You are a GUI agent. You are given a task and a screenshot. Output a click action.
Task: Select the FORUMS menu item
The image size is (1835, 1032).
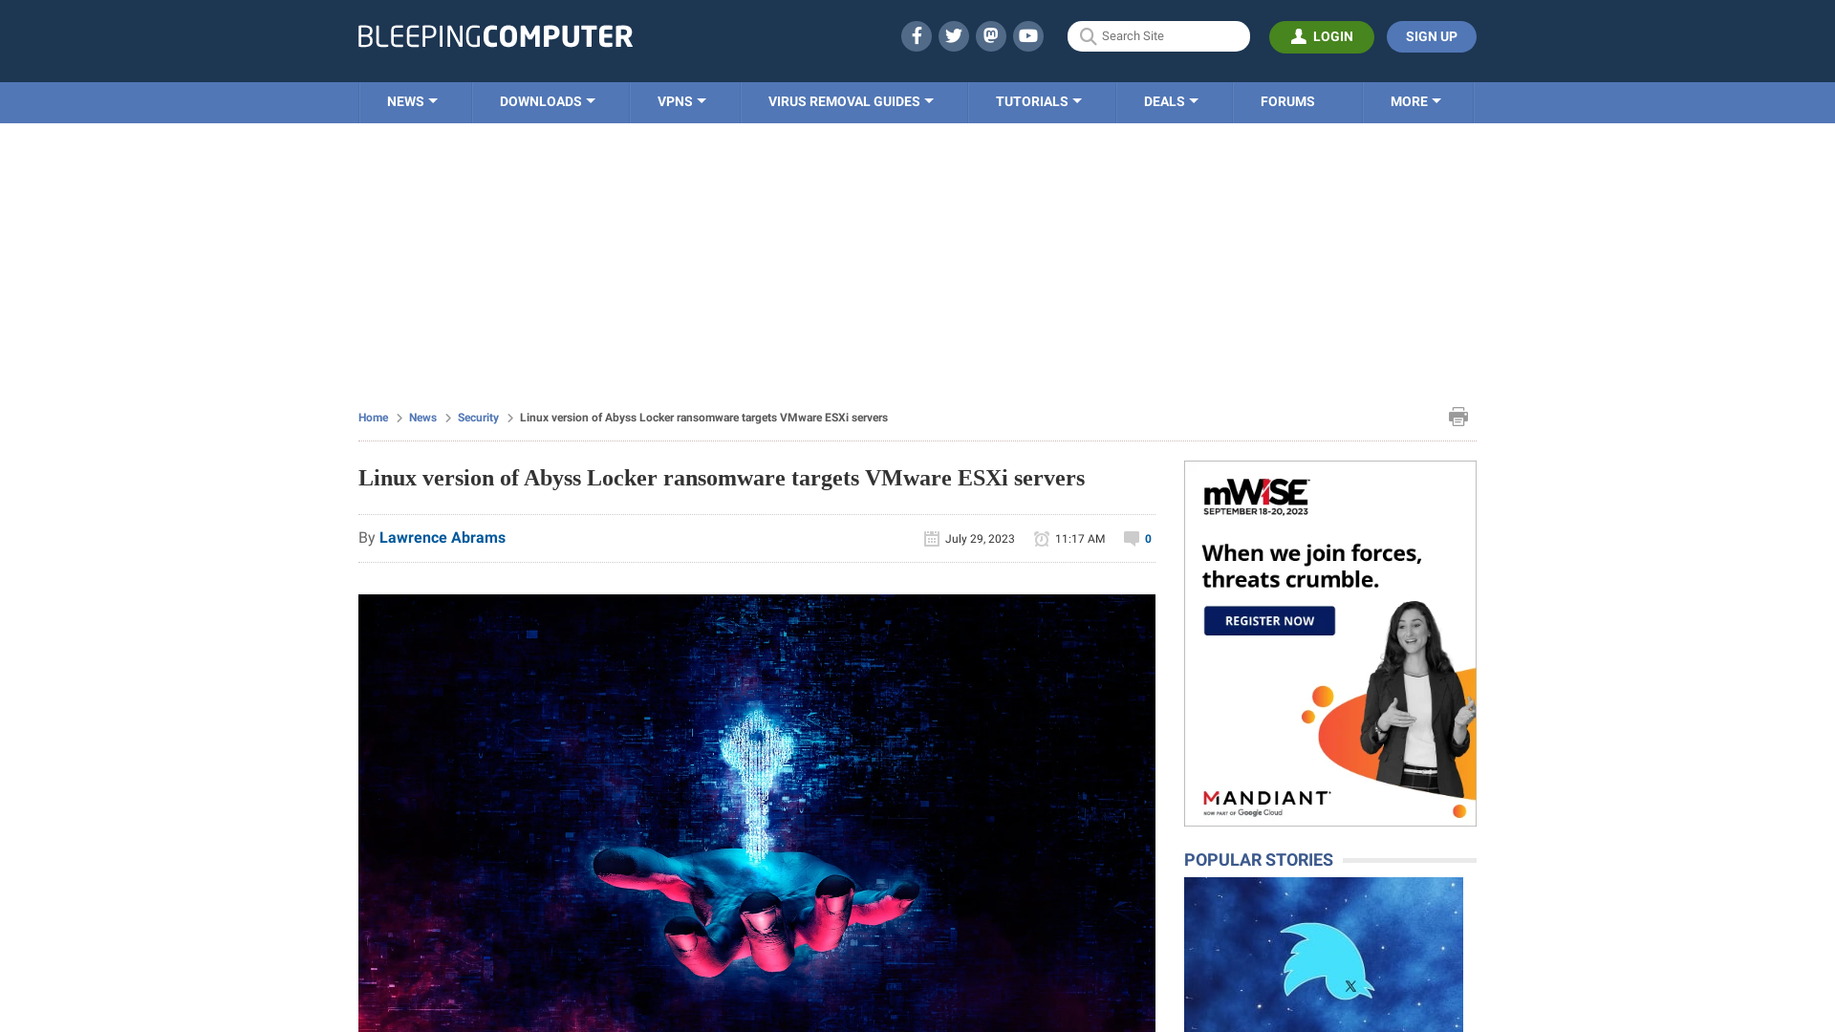point(1286,100)
